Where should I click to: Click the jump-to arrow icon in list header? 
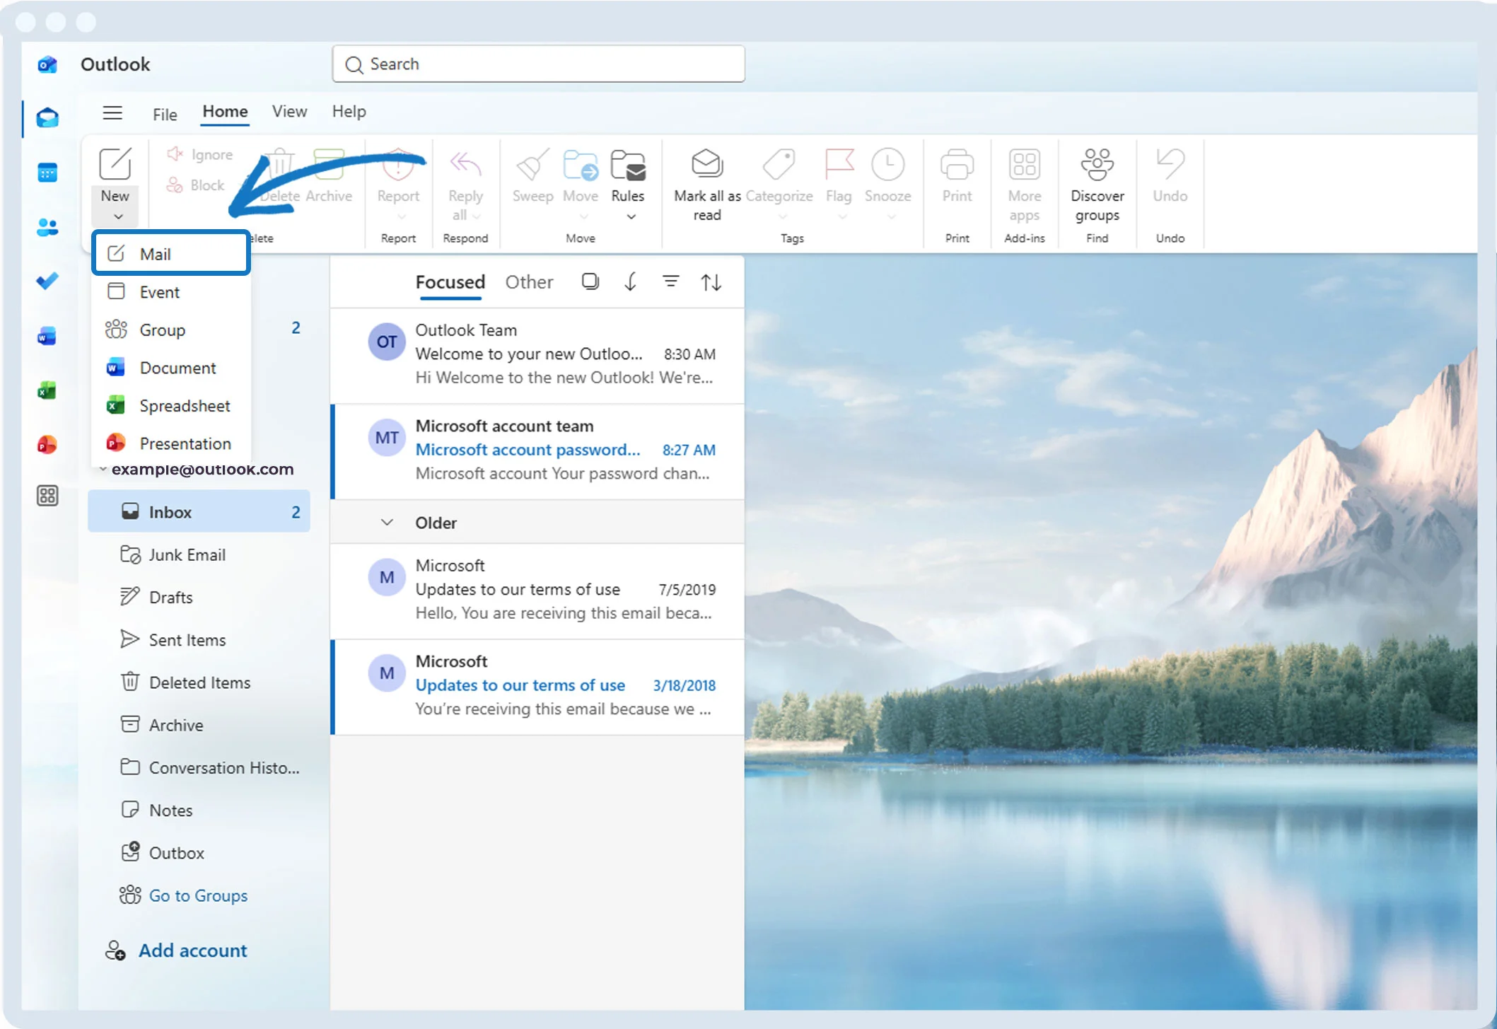coord(630,282)
